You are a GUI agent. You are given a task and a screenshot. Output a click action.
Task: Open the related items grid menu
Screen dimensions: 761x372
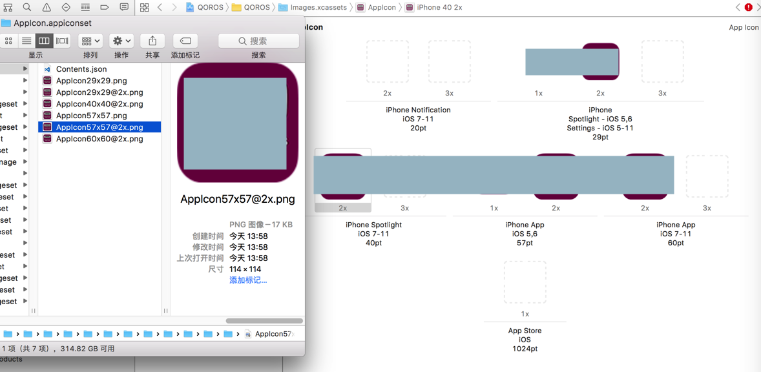click(x=144, y=7)
